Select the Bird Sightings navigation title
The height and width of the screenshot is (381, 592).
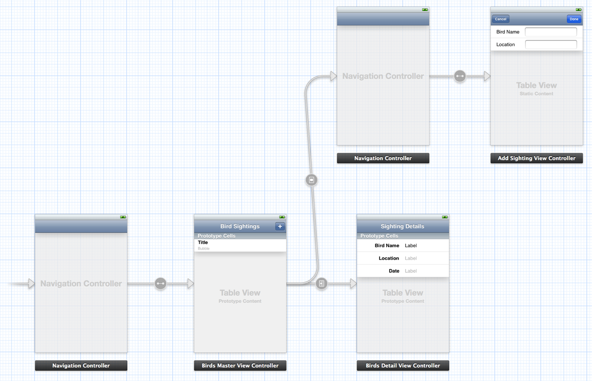tap(240, 226)
